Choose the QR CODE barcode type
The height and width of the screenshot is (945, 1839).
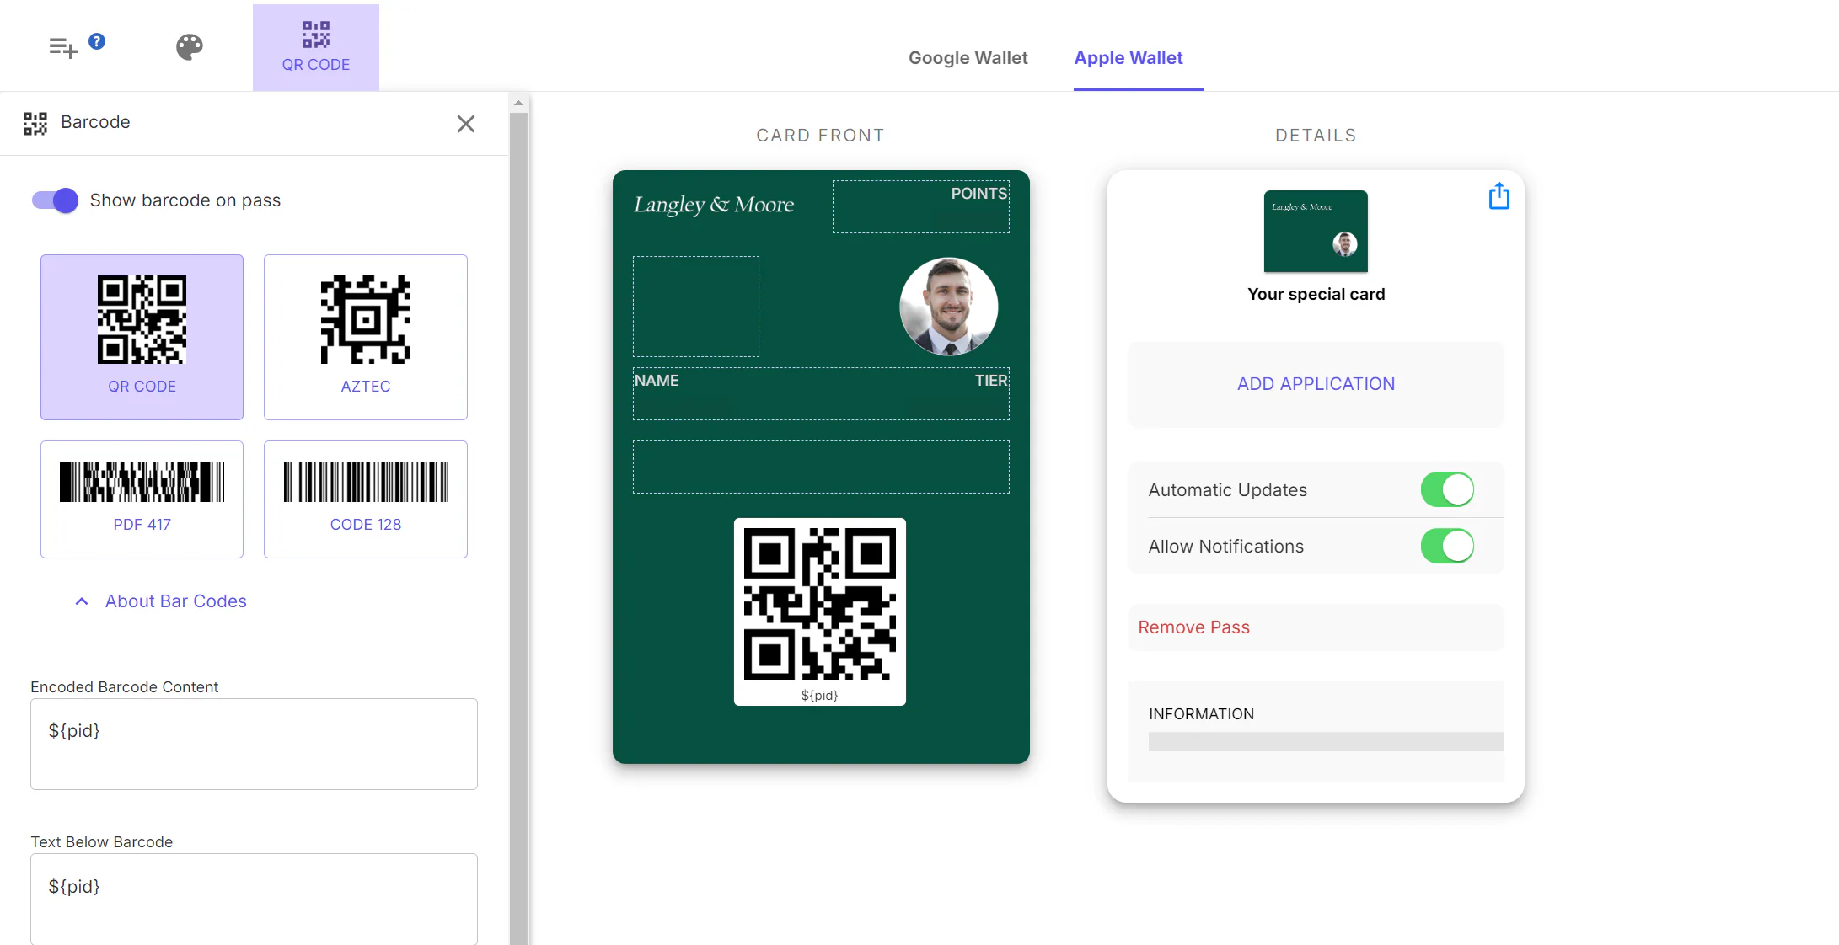pos(142,337)
